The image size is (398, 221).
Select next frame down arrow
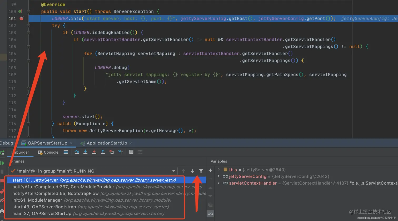(x=192, y=171)
